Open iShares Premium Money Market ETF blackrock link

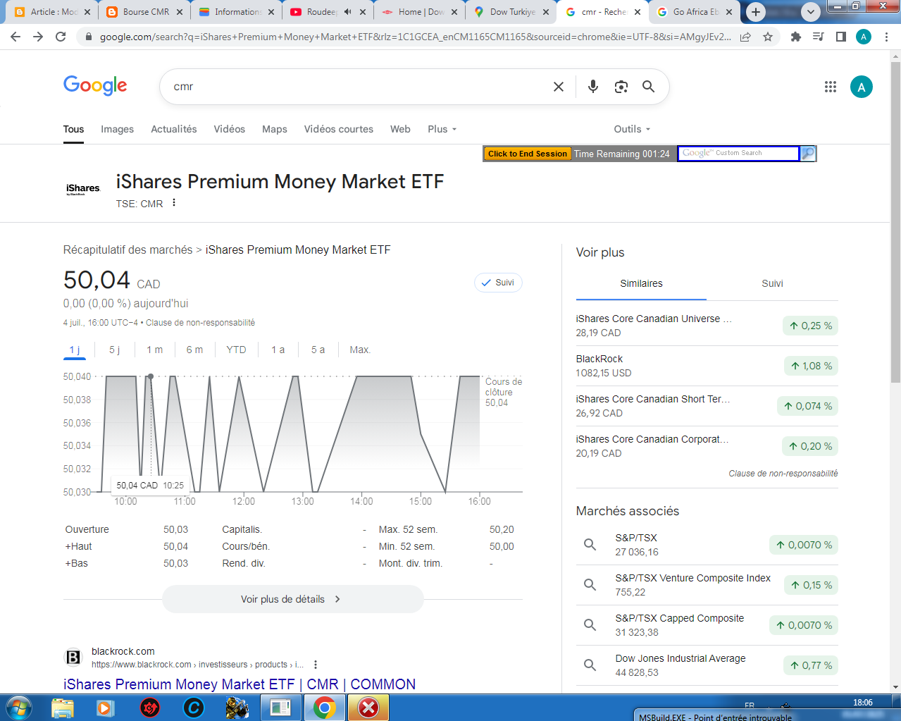click(240, 684)
